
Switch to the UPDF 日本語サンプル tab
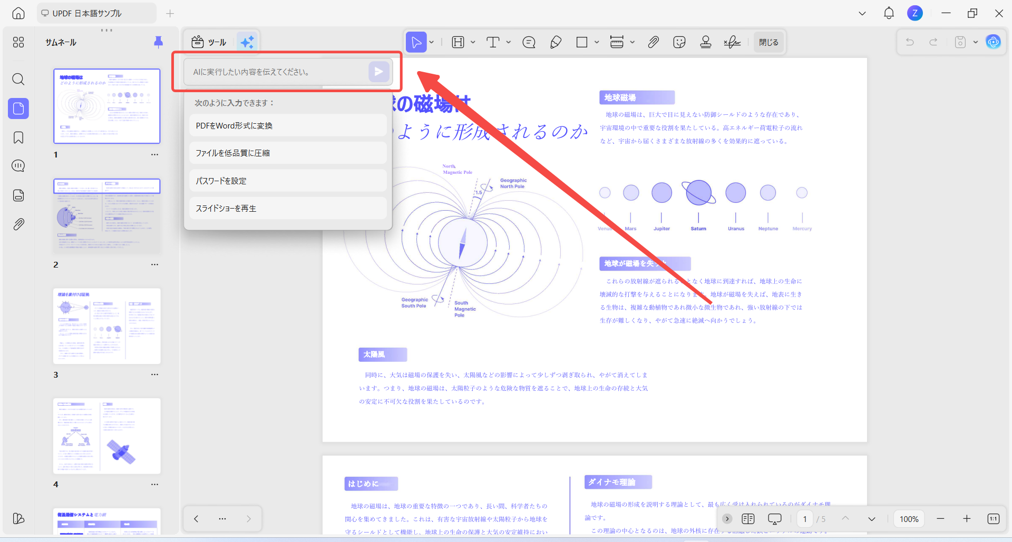[96, 13]
